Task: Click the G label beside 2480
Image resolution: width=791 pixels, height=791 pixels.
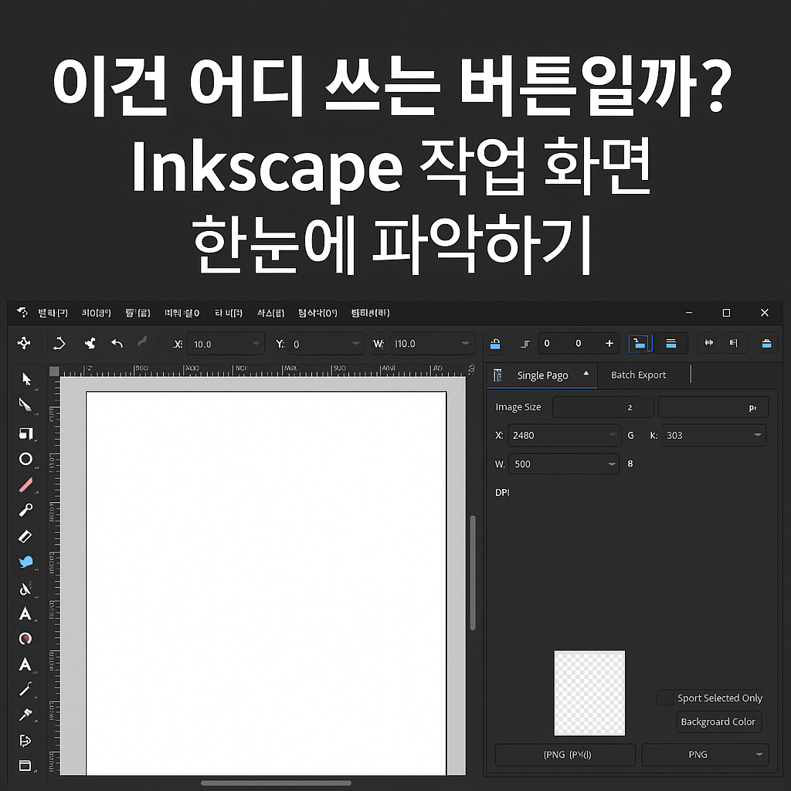Action: pyautogui.click(x=630, y=436)
